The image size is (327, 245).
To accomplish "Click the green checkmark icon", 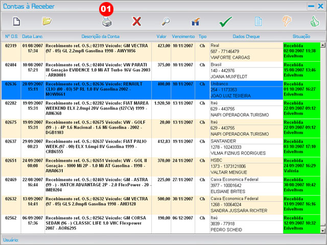I will (226, 21).
